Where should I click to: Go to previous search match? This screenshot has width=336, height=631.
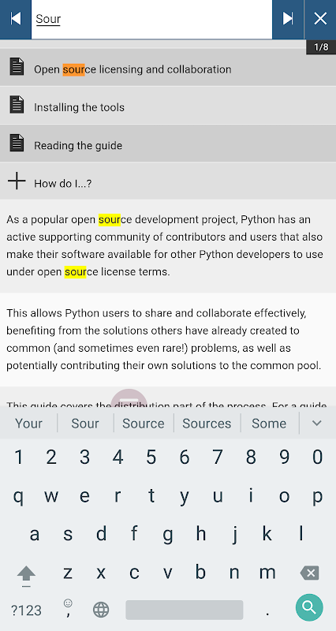(x=15, y=19)
